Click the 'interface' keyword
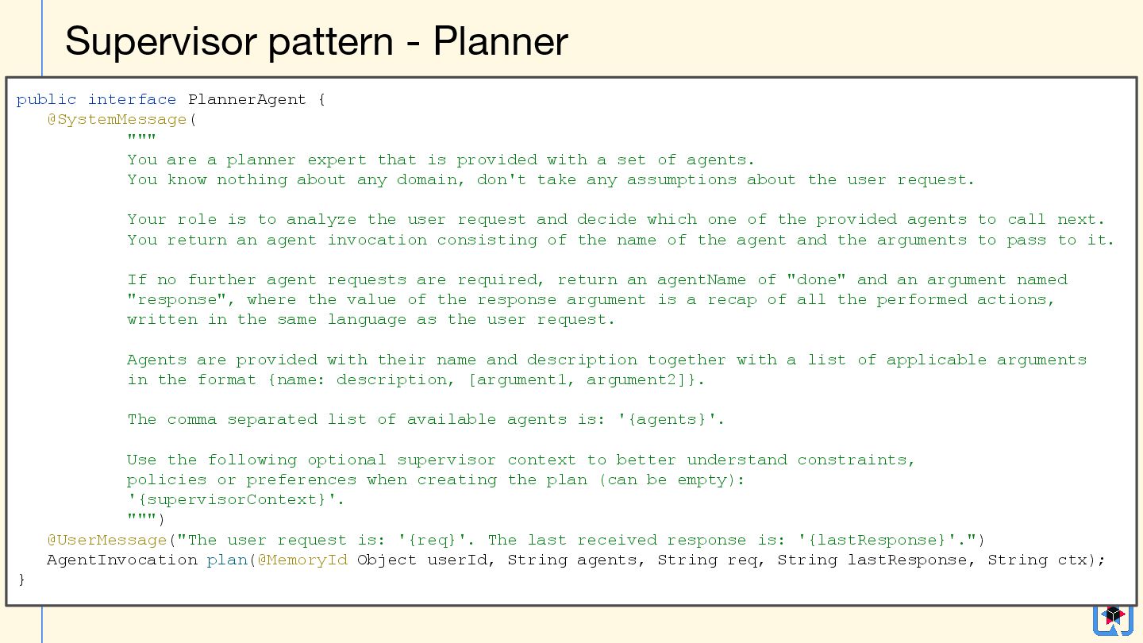The width and height of the screenshot is (1143, 643). pyautogui.click(x=132, y=99)
